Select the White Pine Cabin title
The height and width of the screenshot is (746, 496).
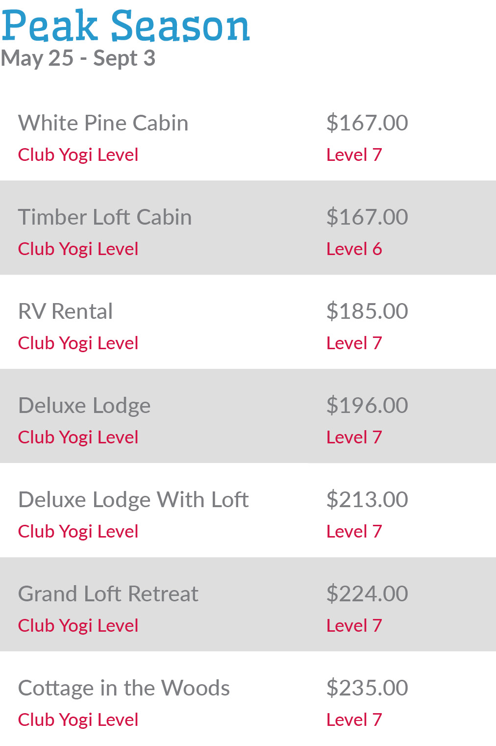tap(103, 123)
